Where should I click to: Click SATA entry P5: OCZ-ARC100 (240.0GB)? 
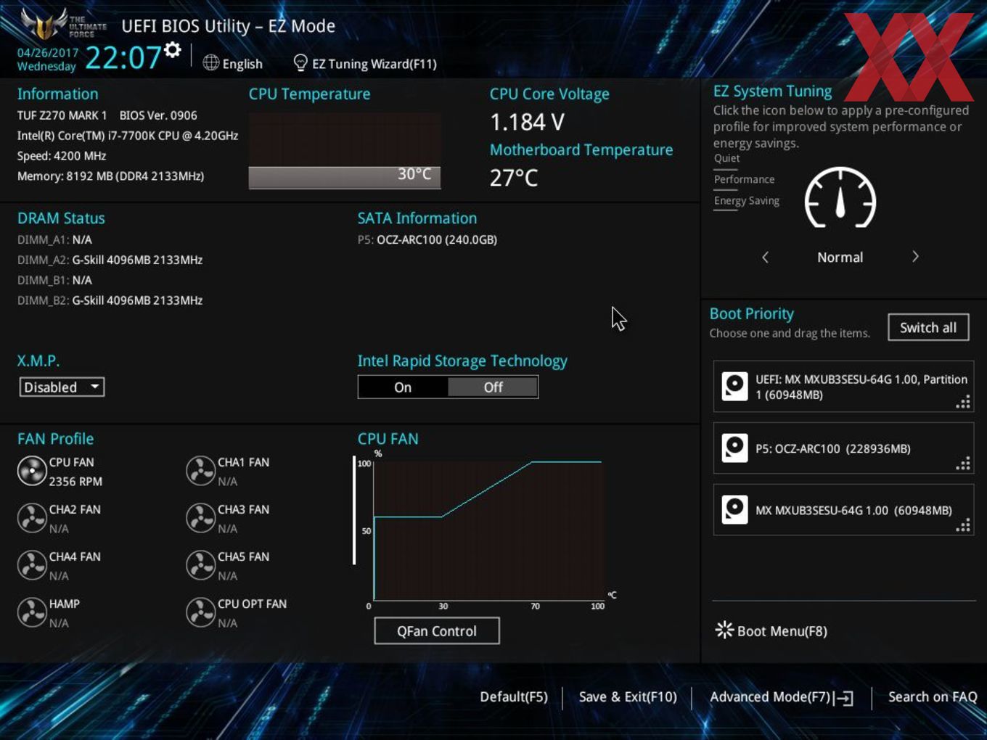(x=427, y=239)
